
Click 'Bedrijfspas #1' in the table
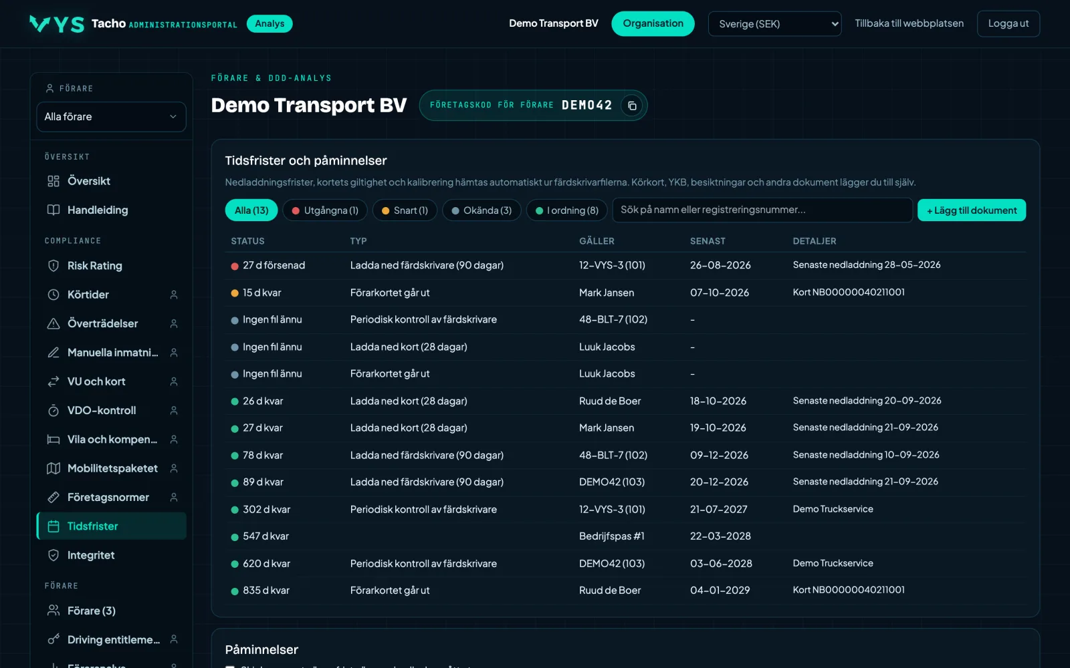pos(612,536)
